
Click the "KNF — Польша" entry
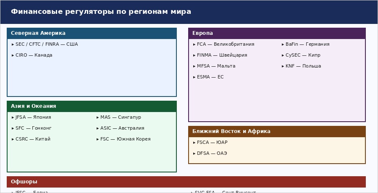coord(301,66)
